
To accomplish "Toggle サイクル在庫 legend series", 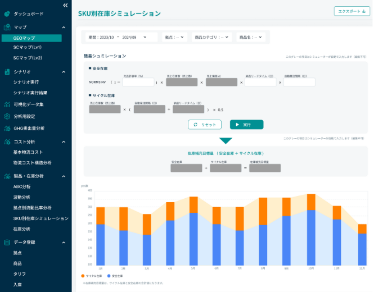I will pyautogui.click(x=91, y=276).
